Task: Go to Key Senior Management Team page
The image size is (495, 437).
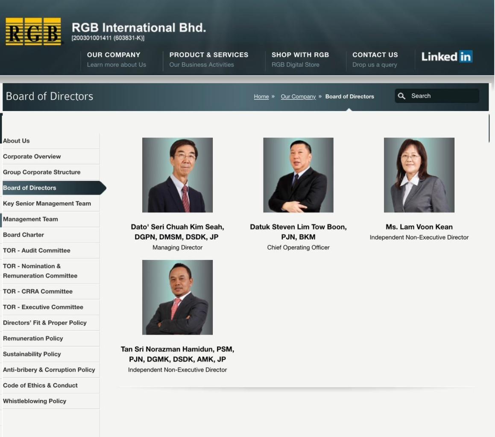Action: click(x=47, y=204)
